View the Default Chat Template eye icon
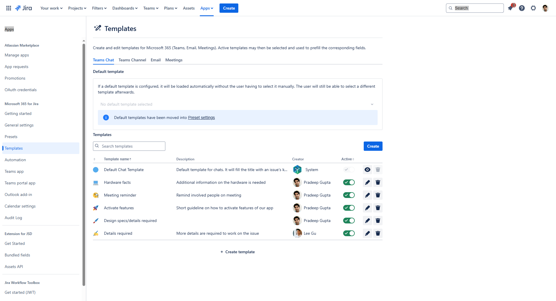Viewport: 556px width, 301px height. 367,170
